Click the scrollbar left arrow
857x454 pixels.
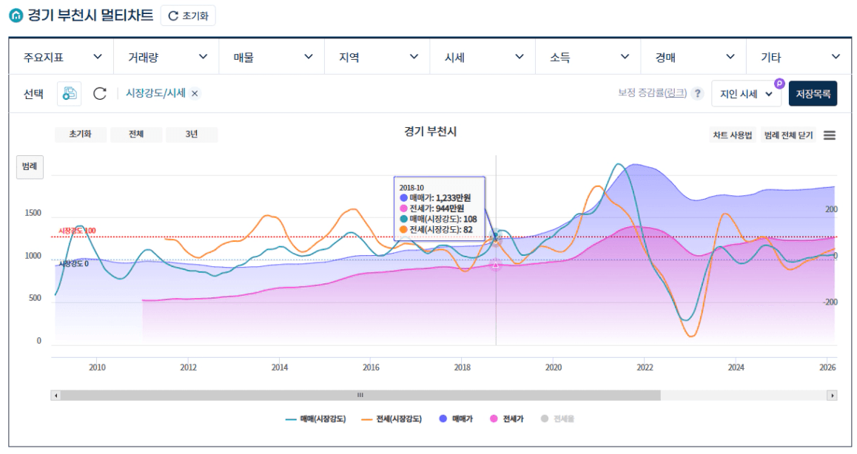click(56, 396)
